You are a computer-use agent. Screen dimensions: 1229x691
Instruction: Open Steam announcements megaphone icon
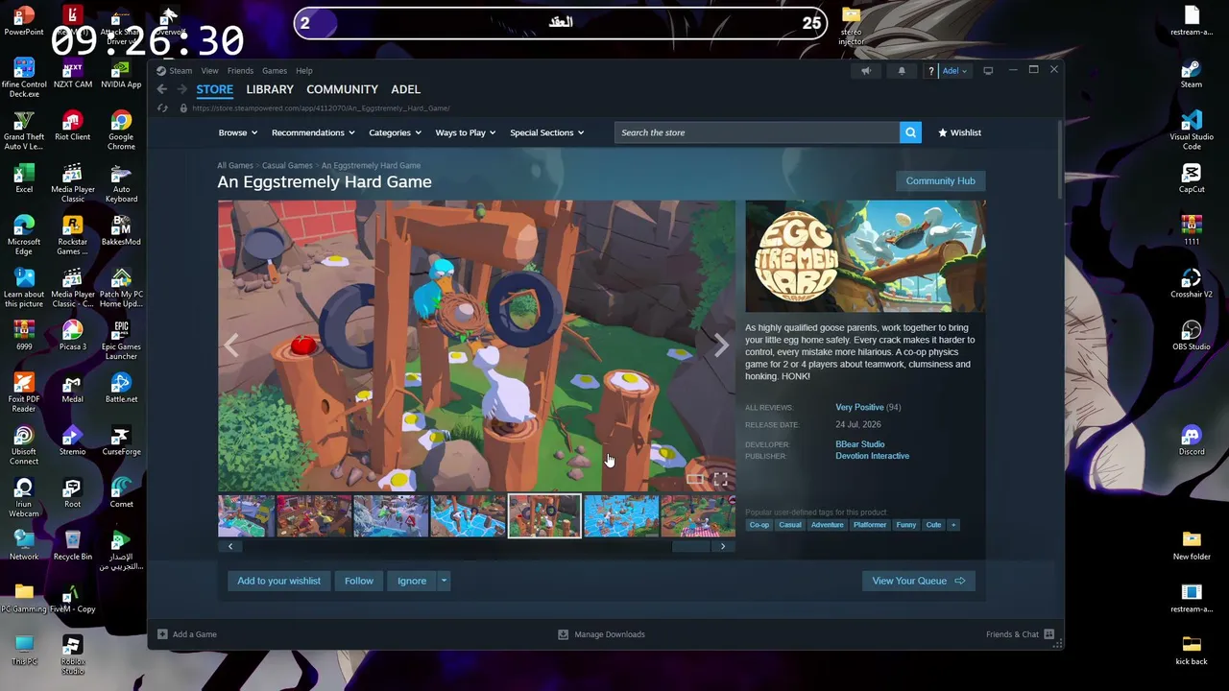click(866, 71)
